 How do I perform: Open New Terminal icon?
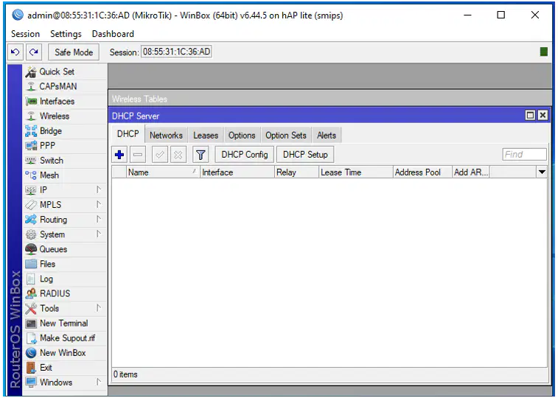coord(31,324)
